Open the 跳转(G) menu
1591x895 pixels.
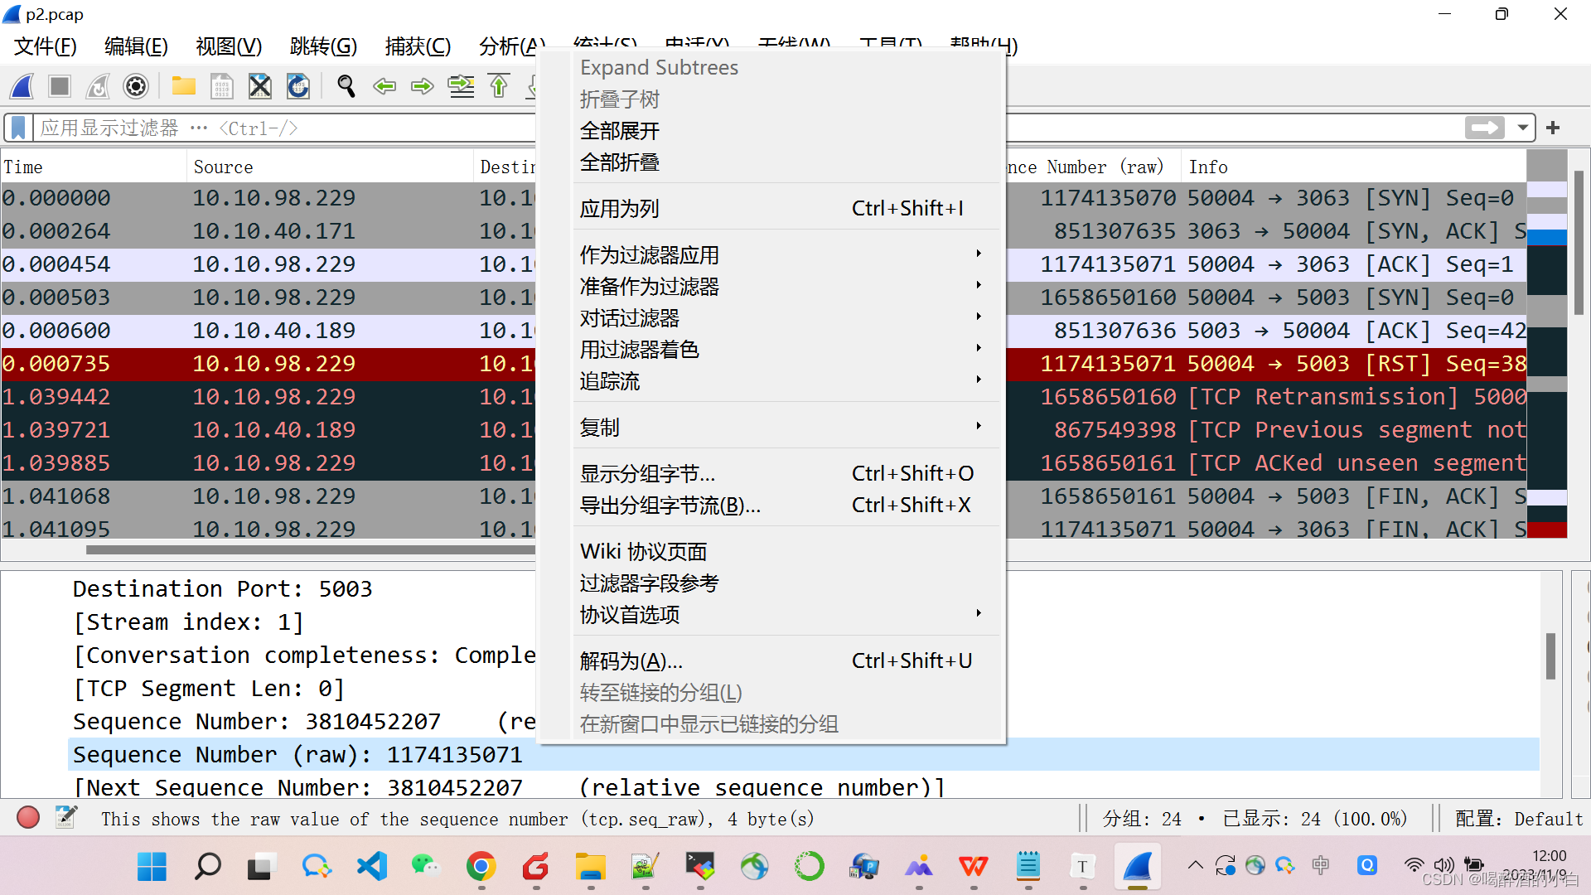[x=323, y=46]
